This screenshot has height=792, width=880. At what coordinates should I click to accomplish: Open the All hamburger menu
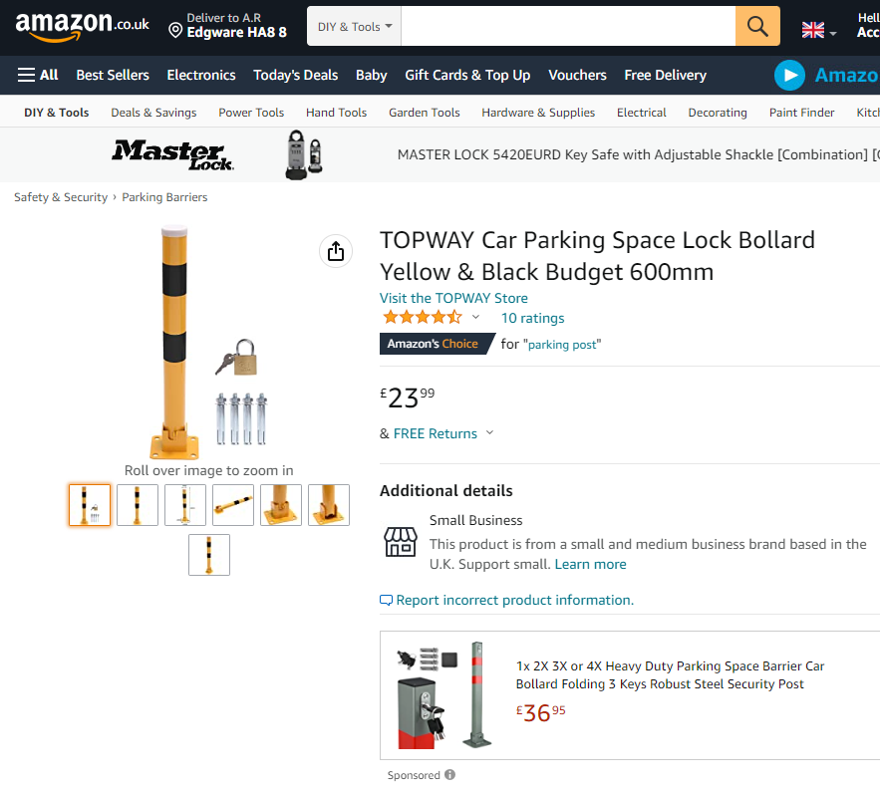pos(38,75)
